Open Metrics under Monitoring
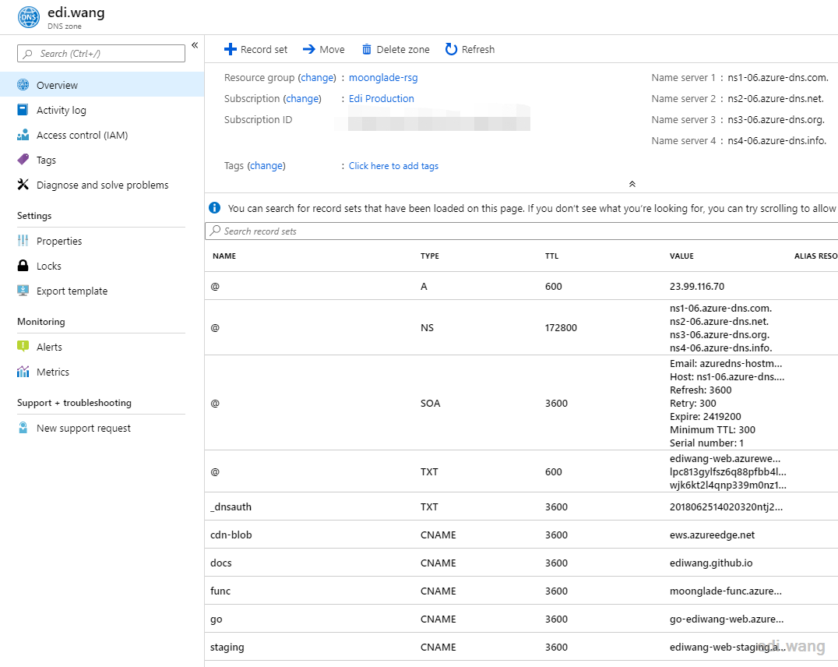 [52, 372]
